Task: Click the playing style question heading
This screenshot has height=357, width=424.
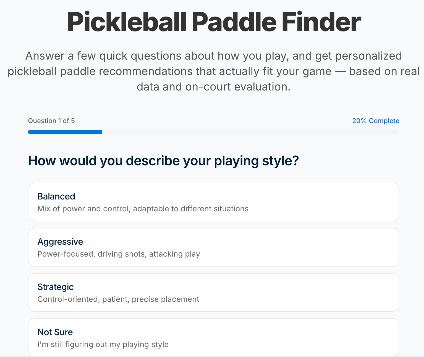Action: tap(163, 161)
